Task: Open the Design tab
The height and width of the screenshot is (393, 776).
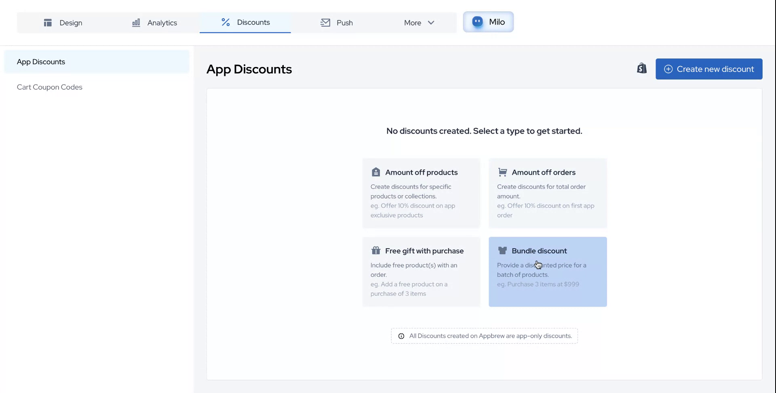Action: pyautogui.click(x=63, y=23)
